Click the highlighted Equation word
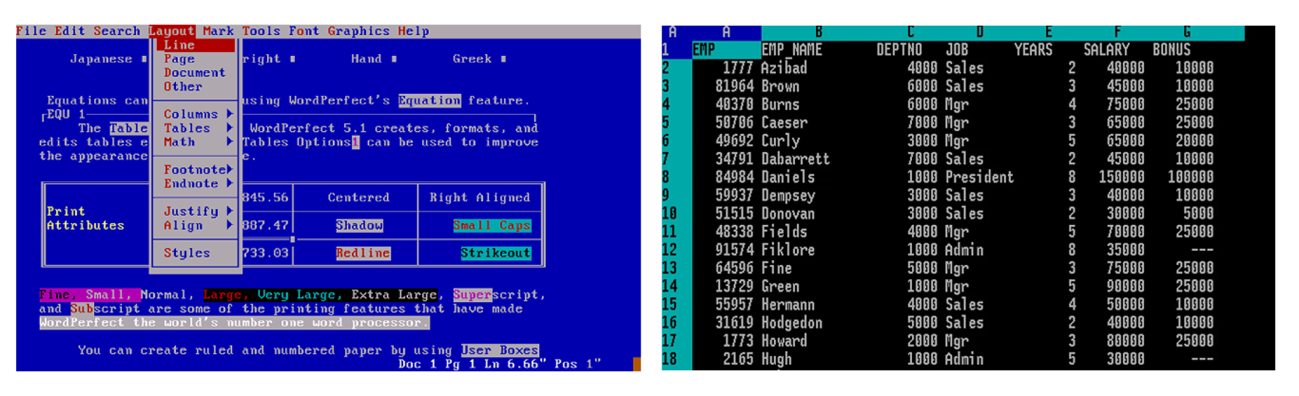1299x396 pixels. click(x=430, y=101)
